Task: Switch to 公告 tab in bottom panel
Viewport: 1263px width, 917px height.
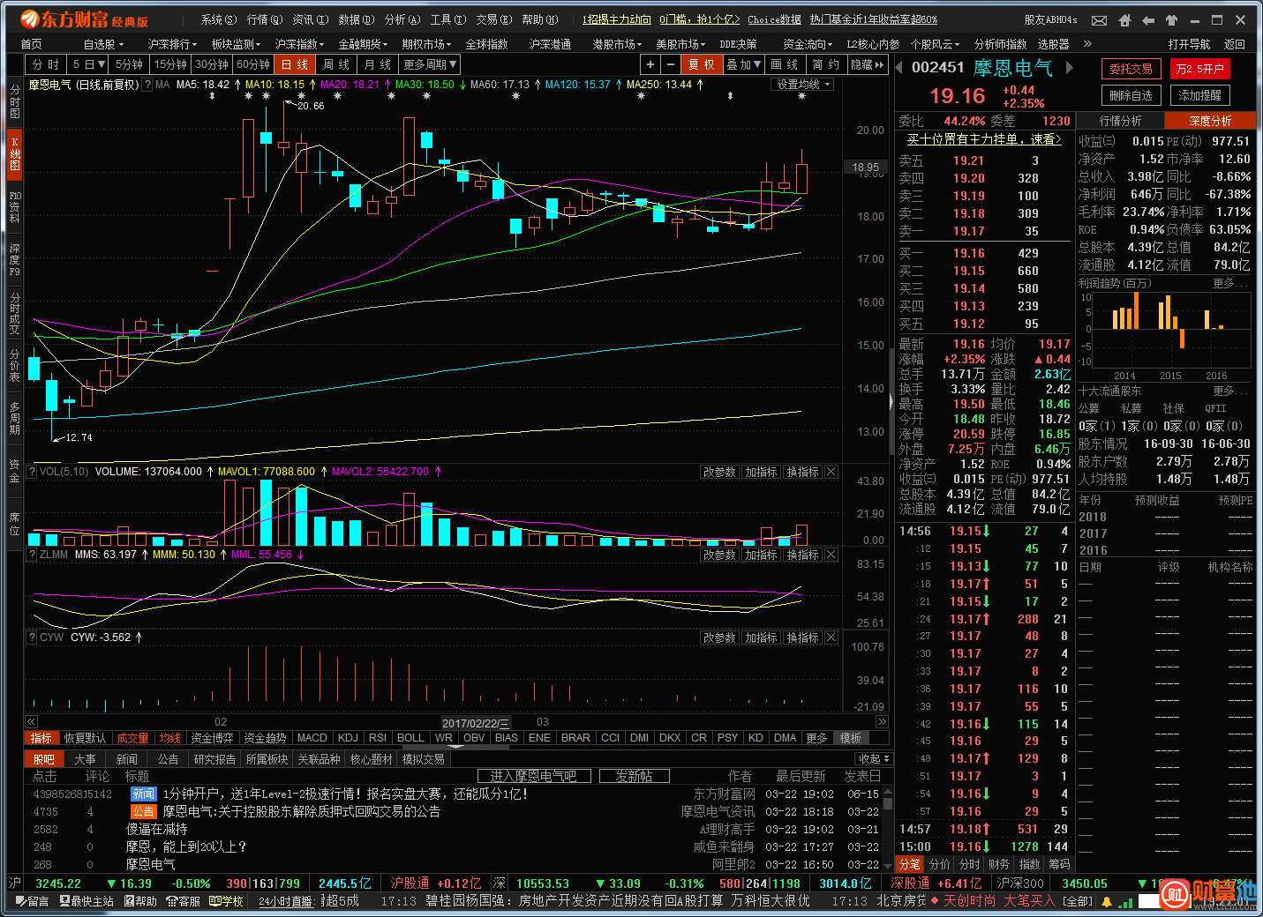Action: [x=168, y=759]
